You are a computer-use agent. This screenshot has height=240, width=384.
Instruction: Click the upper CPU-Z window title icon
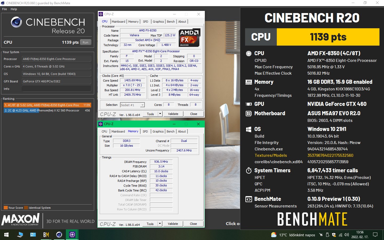[x=101, y=14]
